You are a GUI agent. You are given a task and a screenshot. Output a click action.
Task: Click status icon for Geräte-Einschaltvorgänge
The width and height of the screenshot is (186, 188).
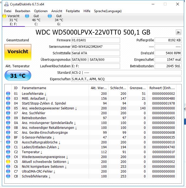8,132
